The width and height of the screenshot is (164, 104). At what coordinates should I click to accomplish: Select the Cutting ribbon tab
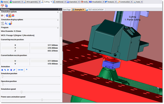pyautogui.click(x=45, y=2)
